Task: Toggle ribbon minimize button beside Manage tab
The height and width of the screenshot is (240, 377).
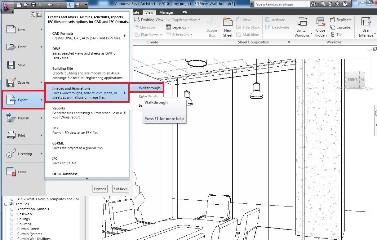Action: click(185, 12)
